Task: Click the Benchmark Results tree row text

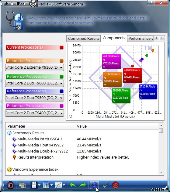Action: (28, 133)
